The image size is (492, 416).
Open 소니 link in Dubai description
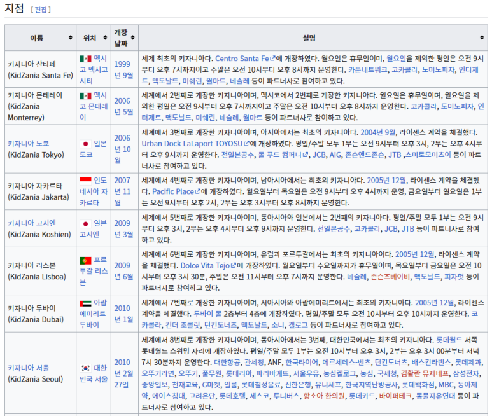pyautogui.click(x=278, y=325)
